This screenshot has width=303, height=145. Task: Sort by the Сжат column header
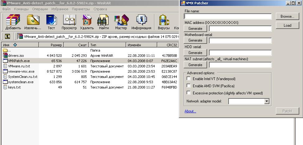coord(76,45)
